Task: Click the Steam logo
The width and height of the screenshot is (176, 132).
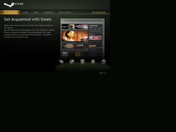Action: pos(13,5)
